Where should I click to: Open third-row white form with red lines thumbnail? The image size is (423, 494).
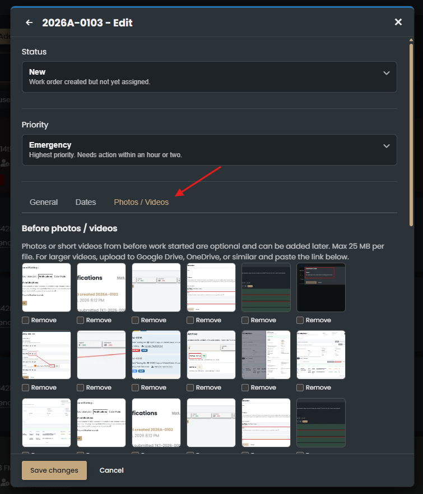266,423
